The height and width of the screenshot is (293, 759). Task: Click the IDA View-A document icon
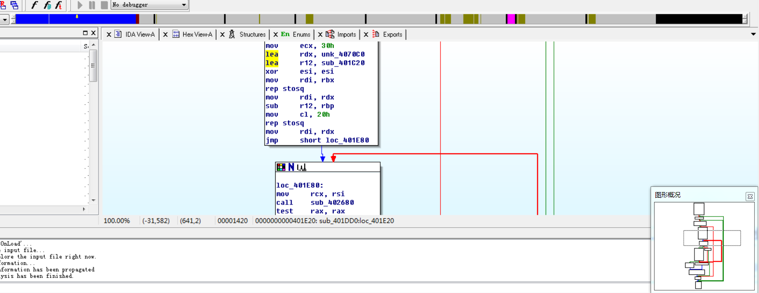click(118, 34)
